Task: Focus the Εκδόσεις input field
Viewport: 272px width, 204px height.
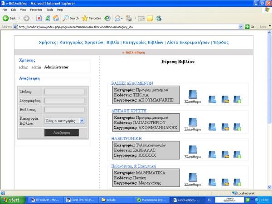Action: 64,110
